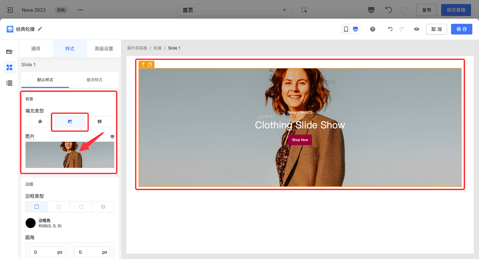The image size is (479, 259).
Task: Open the 首页 page dropdown
Action: (x=234, y=10)
